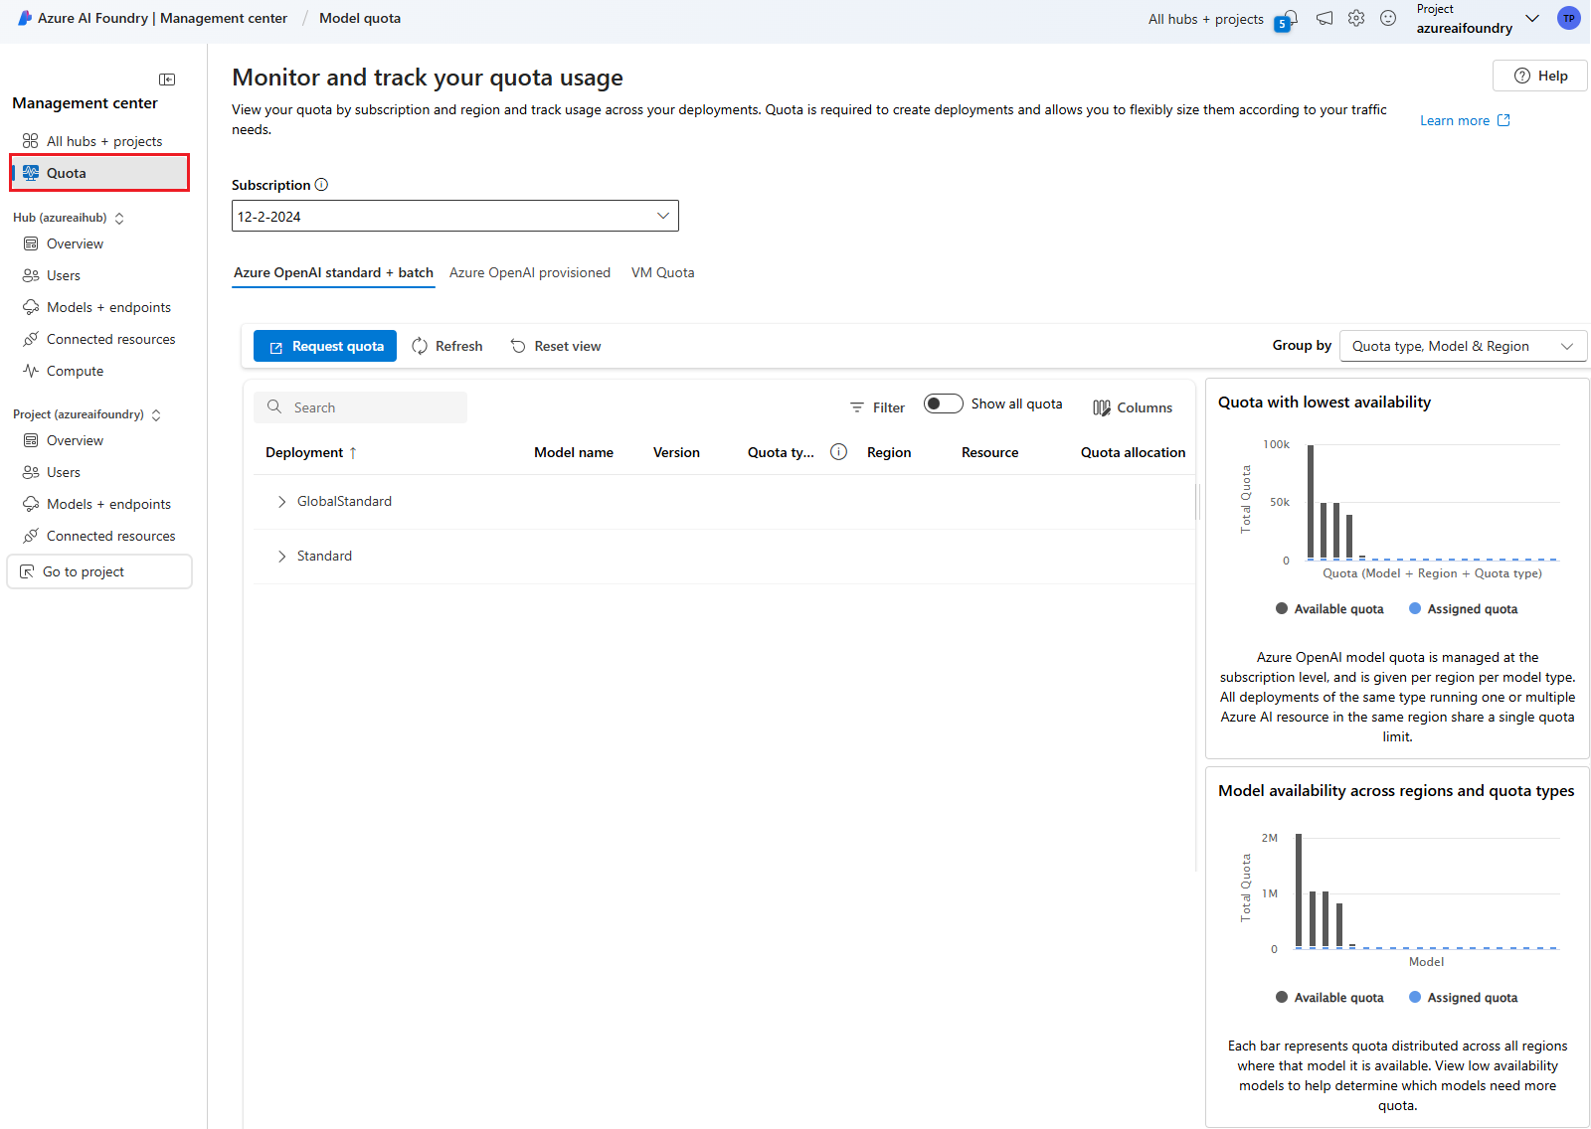The height and width of the screenshot is (1129, 1591).
Task: Click All hubs + projects in the header
Action: pyautogui.click(x=1206, y=19)
